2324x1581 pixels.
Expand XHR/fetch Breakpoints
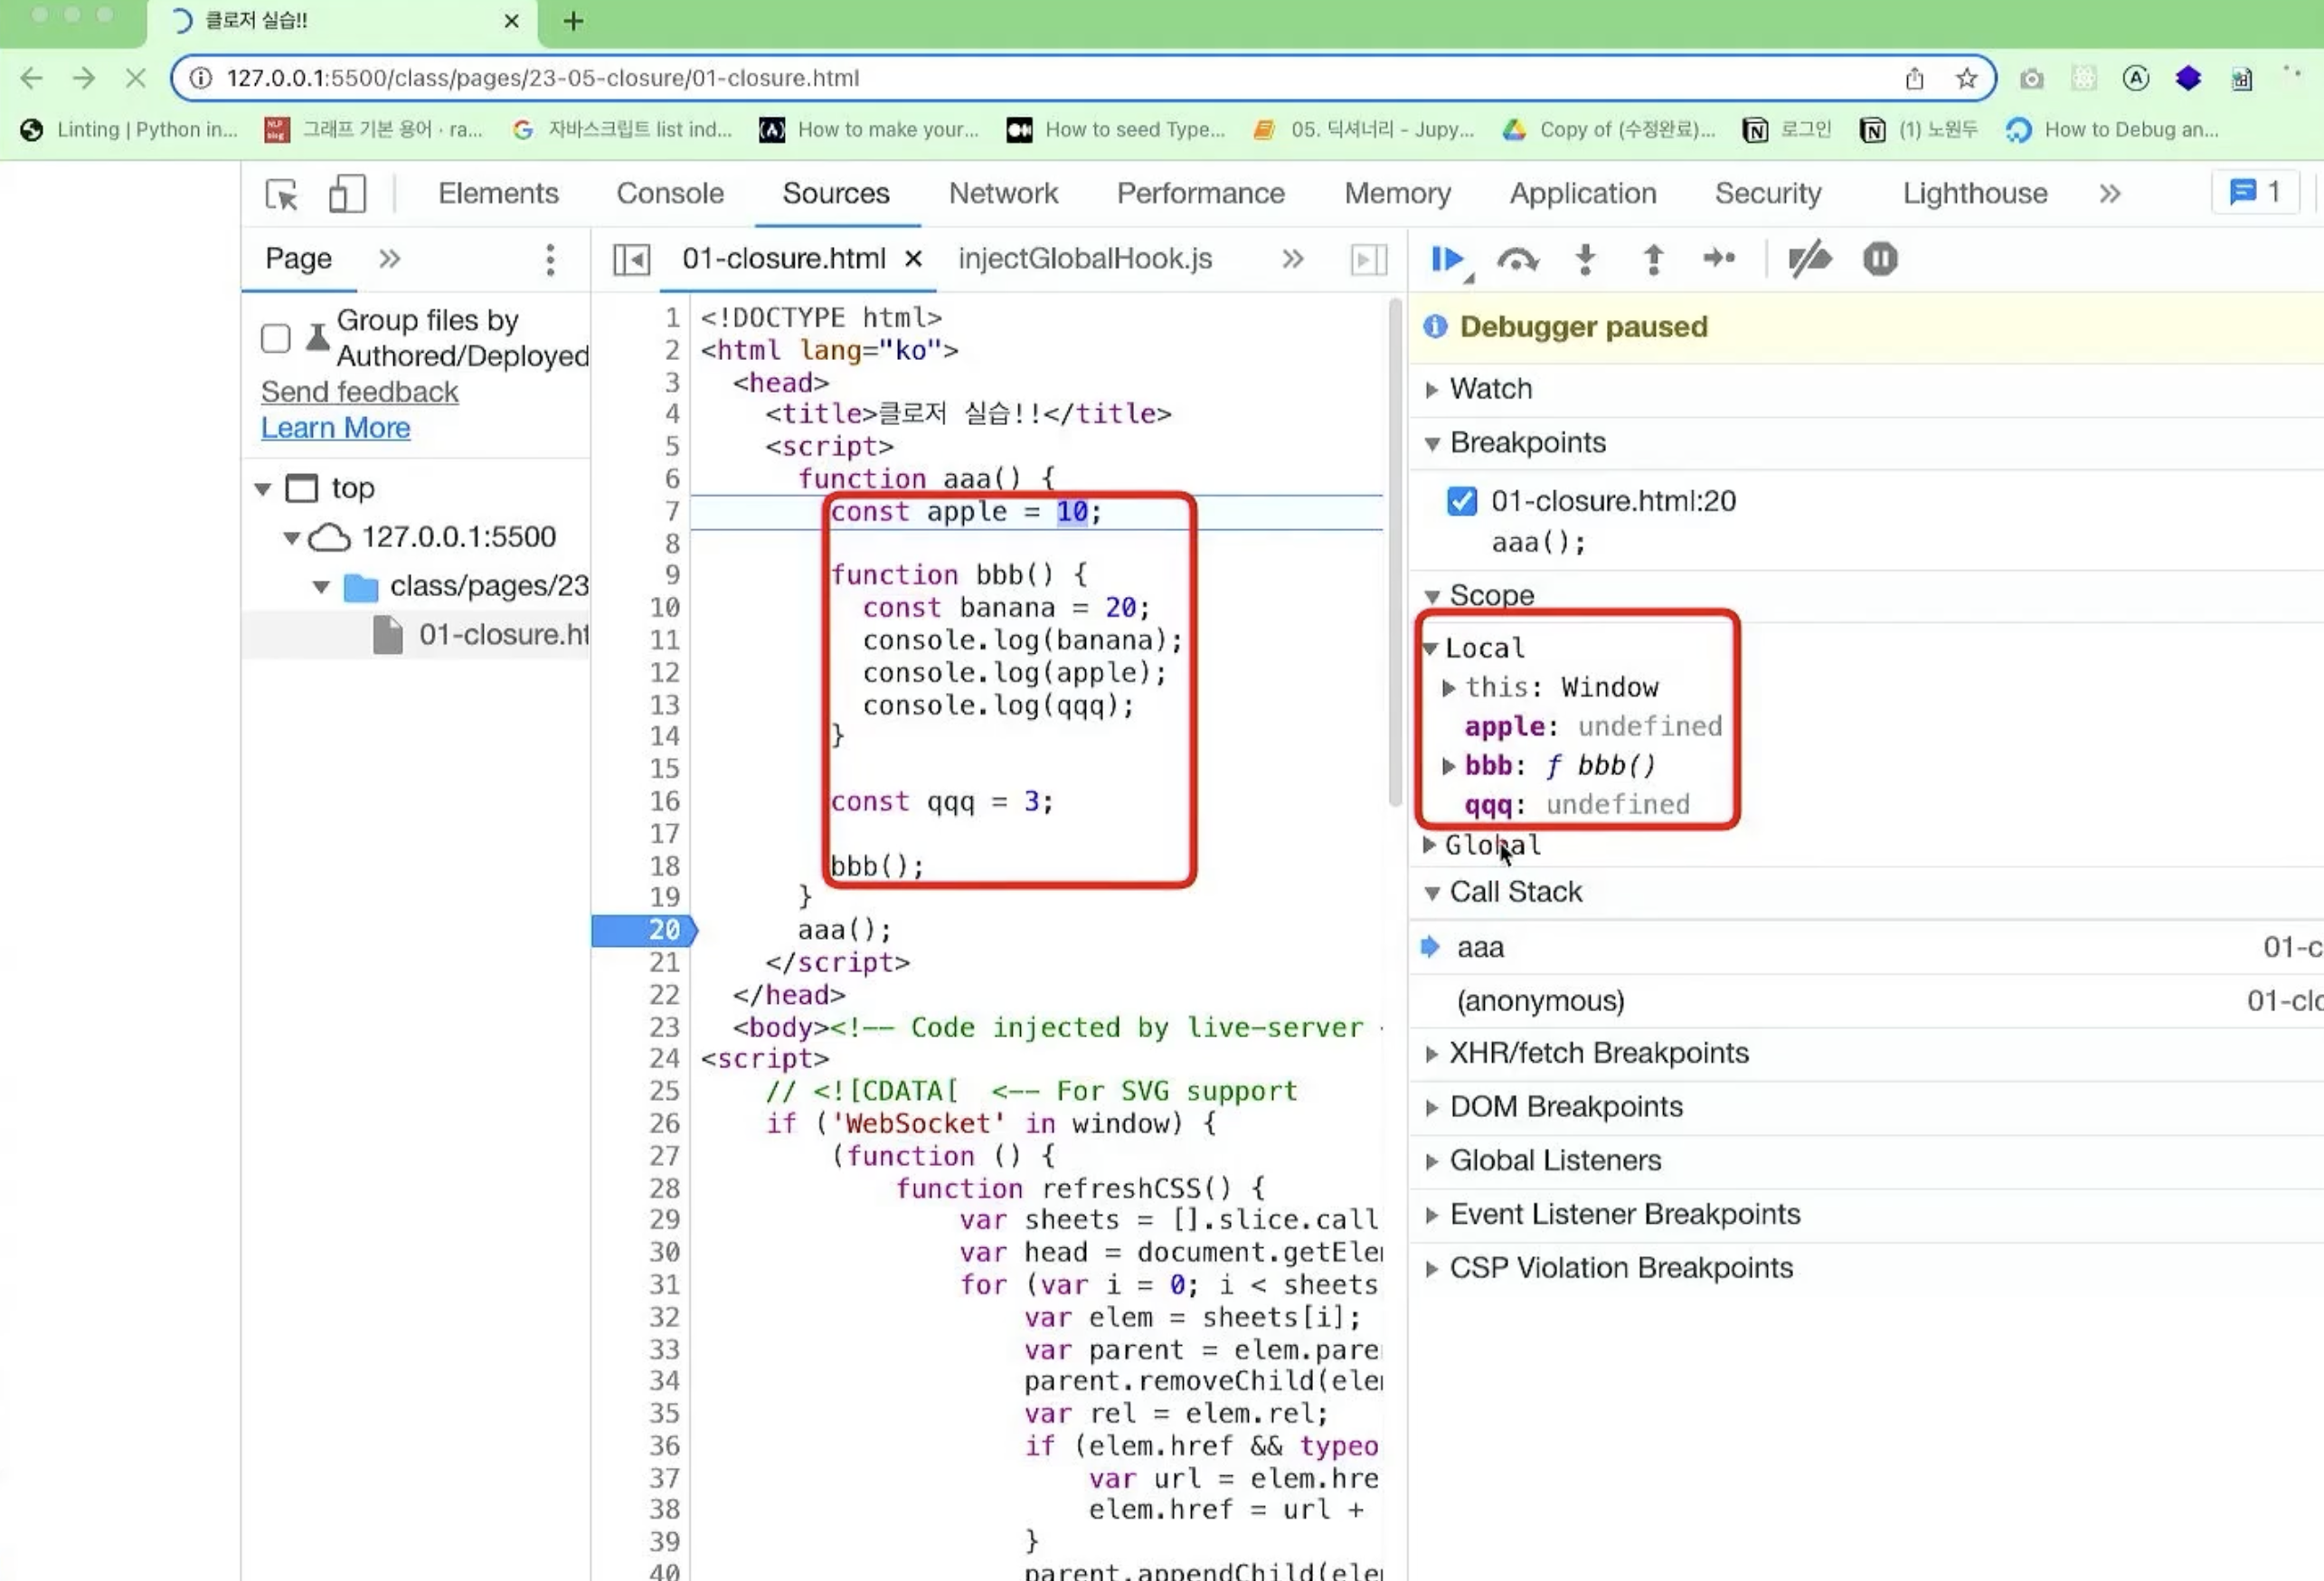1432,1054
